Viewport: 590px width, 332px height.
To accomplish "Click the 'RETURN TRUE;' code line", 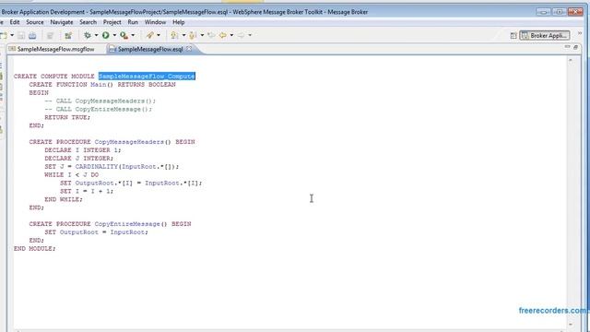I will [x=67, y=117].
